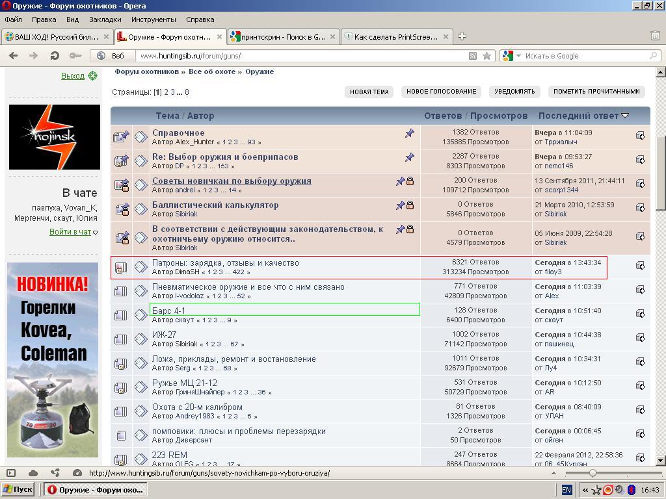Click the password wand key icon
Viewport: 666px width, 499px height.
[75, 56]
